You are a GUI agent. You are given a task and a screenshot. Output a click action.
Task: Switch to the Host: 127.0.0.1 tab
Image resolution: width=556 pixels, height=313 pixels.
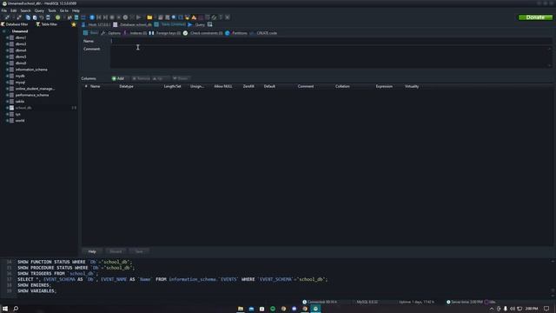[x=96, y=24]
